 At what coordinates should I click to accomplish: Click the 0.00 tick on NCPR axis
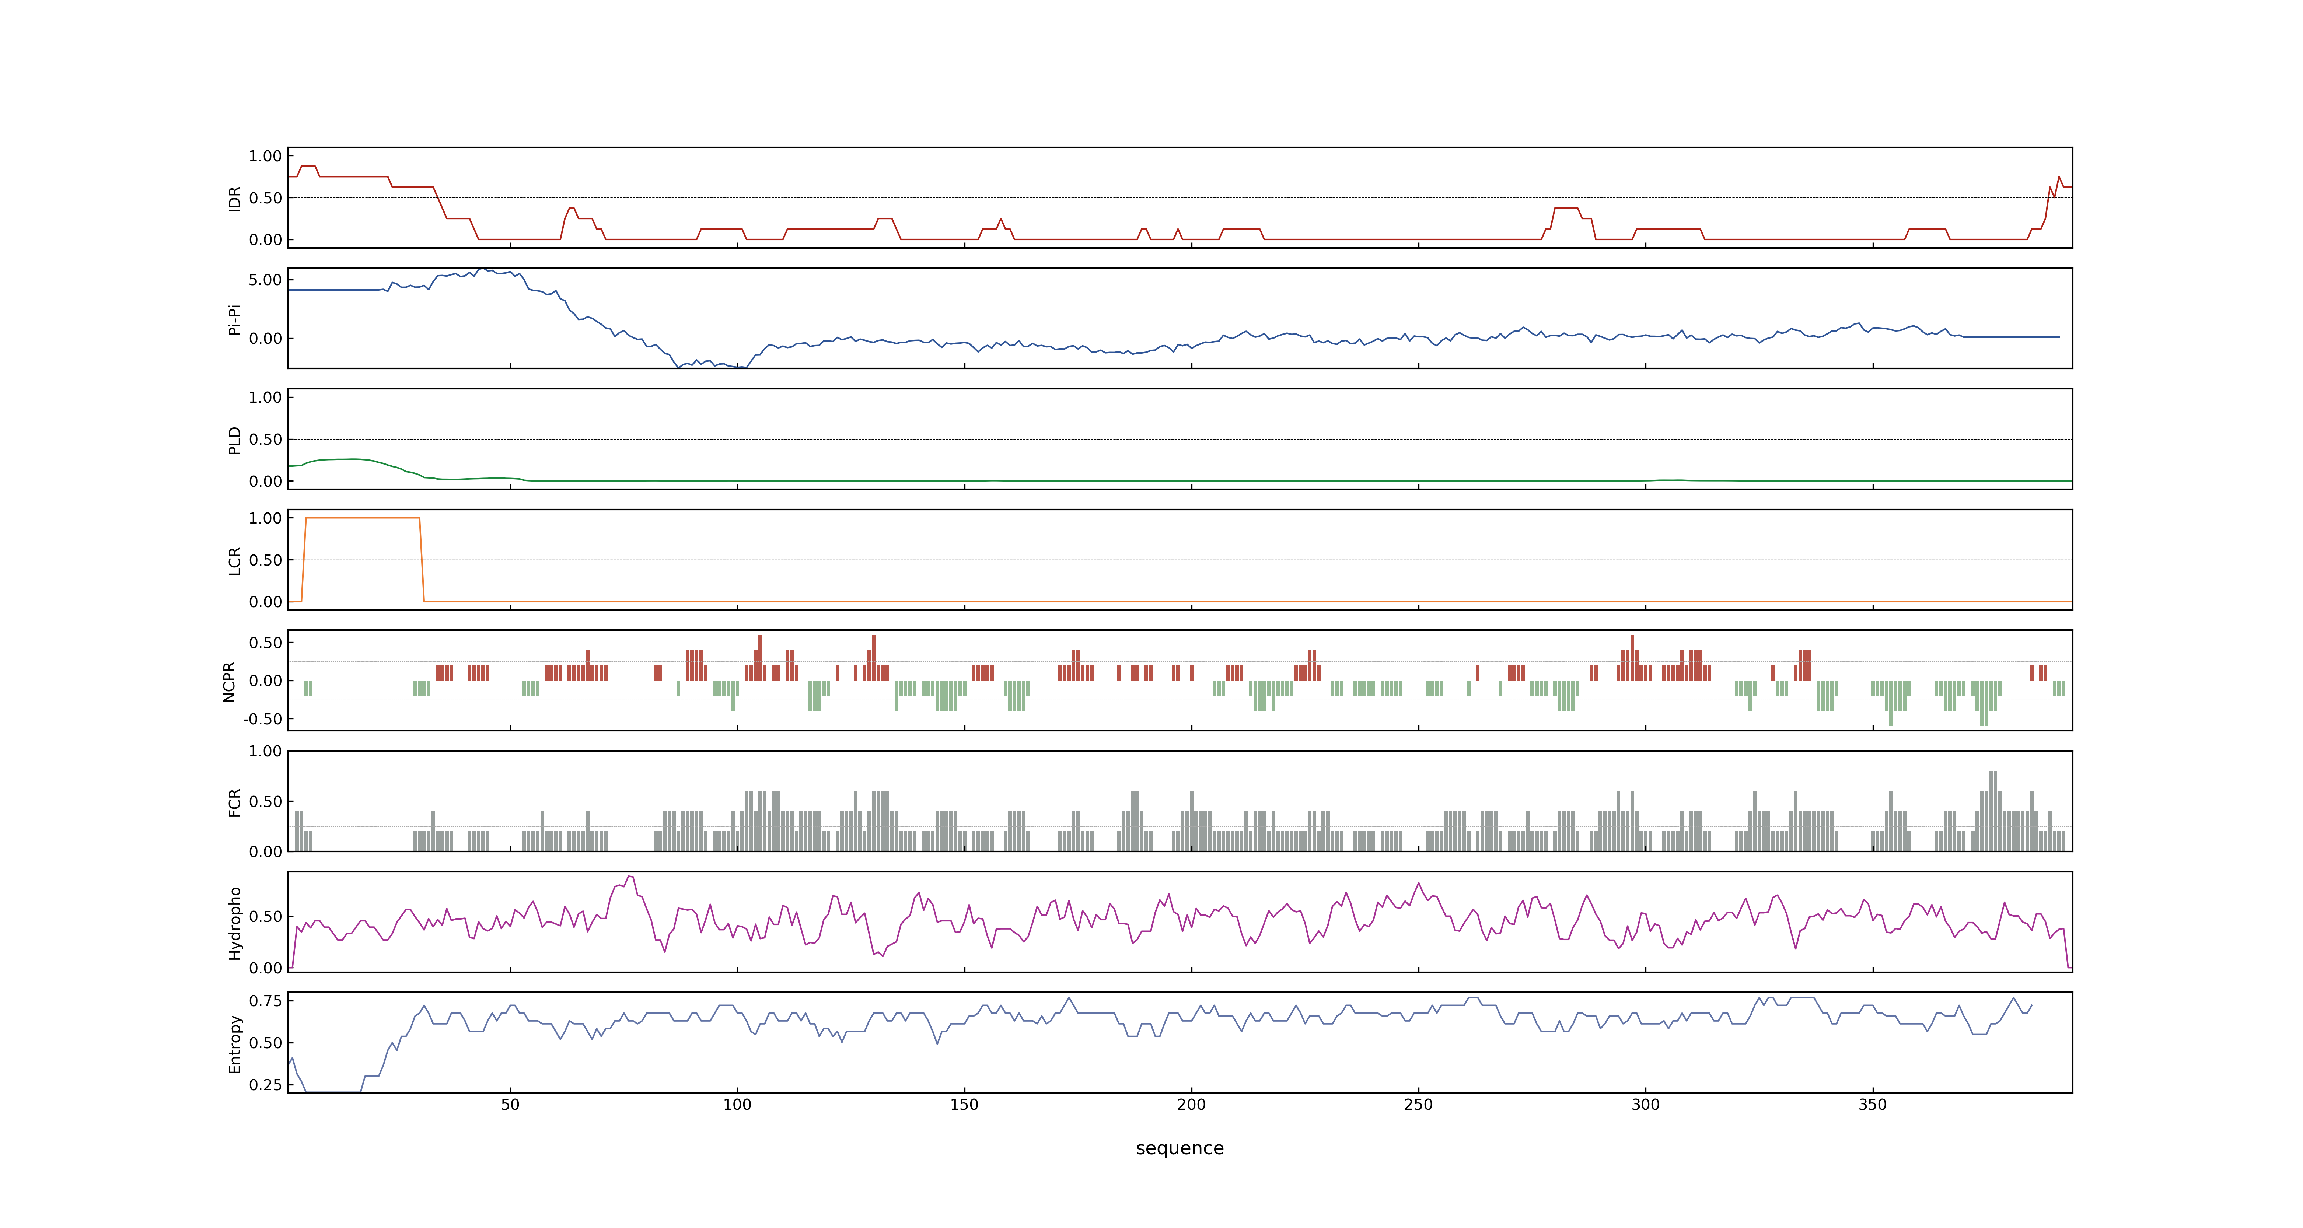[266, 681]
